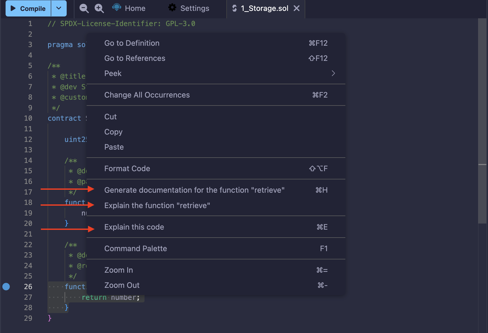Close the 1_Storage.sol tab
This screenshot has height=333, width=488.
(x=297, y=8)
